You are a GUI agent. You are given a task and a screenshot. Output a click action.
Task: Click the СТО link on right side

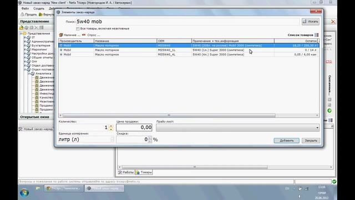tap(329, 62)
